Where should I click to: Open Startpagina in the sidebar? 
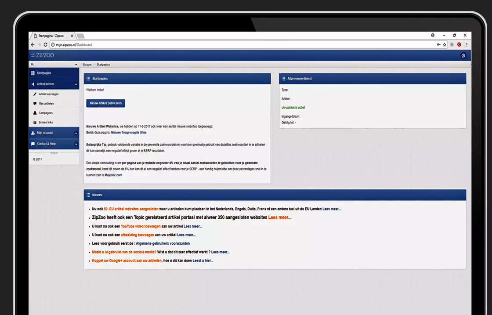[x=44, y=73]
